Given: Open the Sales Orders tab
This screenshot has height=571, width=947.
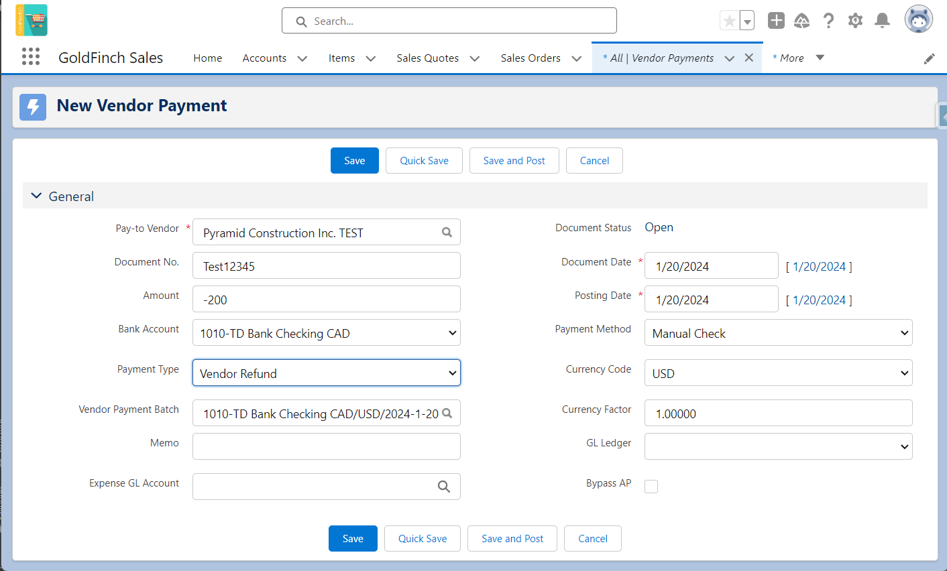Looking at the screenshot, I should tap(531, 58).
